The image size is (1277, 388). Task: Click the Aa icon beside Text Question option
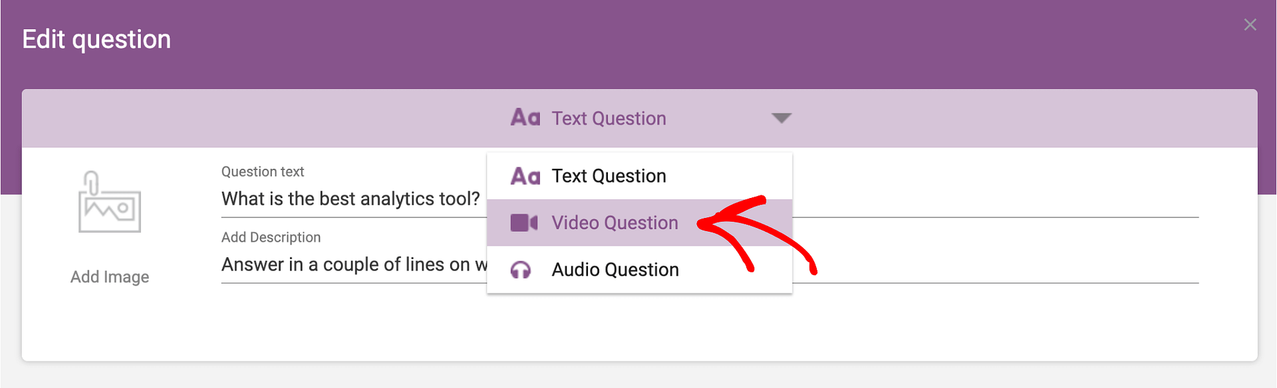click(x=525, y=176)
